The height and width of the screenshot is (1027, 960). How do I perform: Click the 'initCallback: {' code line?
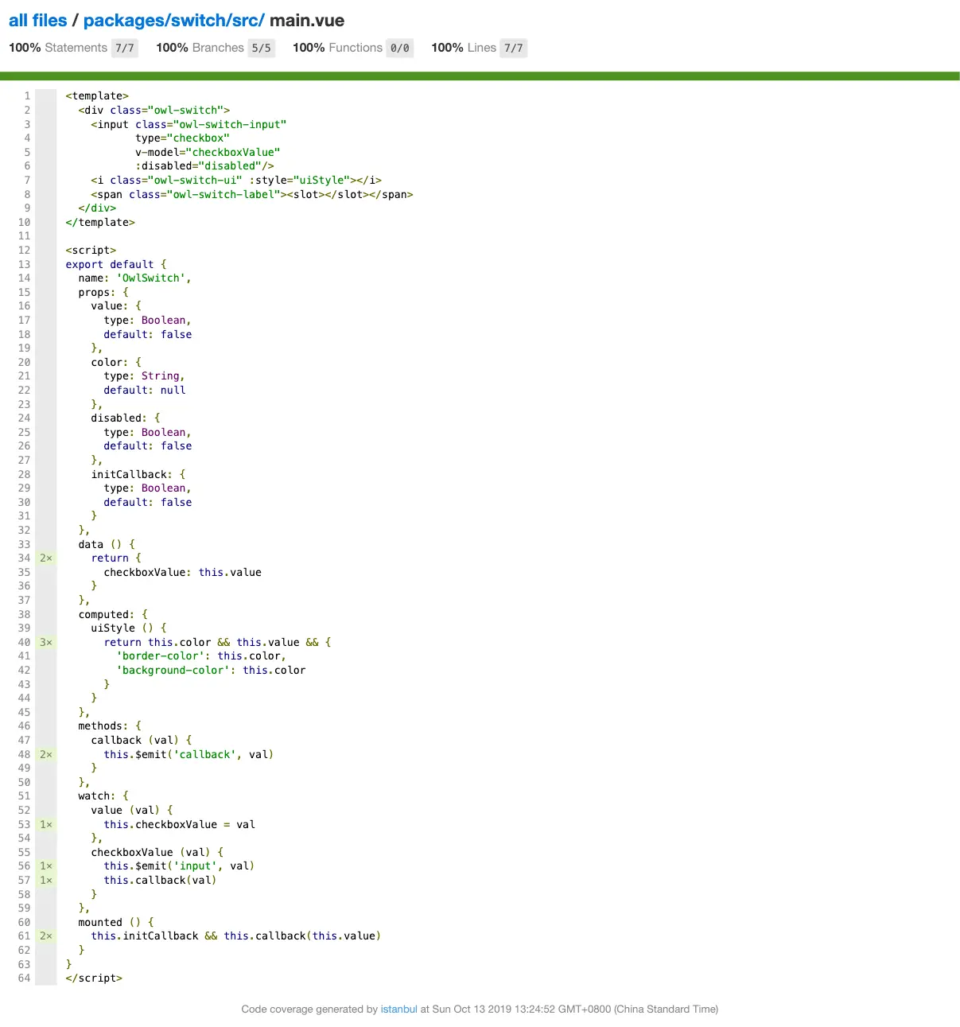point(138,474)
